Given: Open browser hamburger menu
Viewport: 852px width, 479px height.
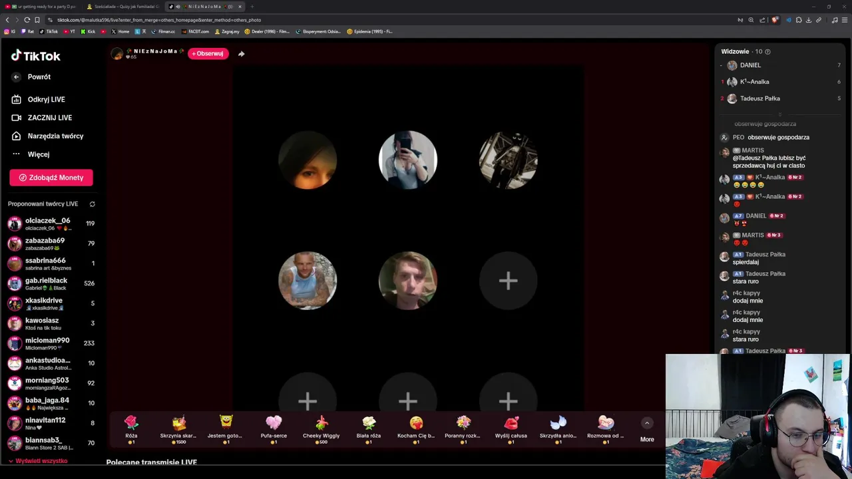Looking at the screenshot, I should coord(845,20).
